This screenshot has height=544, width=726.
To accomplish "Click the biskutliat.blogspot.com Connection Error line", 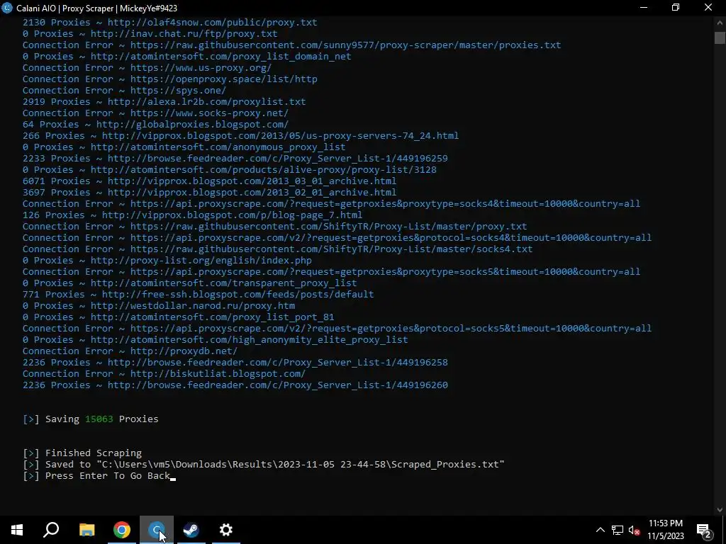I will pos(164,373).
